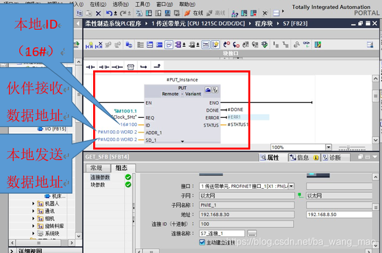Select the 常规 tab
The height and width of the screenshot is (253, 382).
point(97,168)
